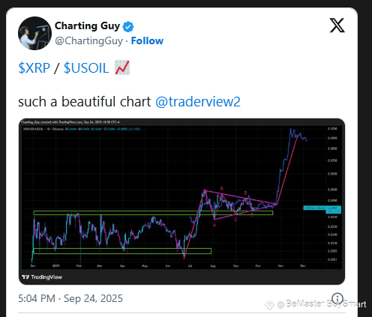This screenshot has width=372, height=317.
Task: Click the Nov label on the time axis
Action: pos(280,266)
